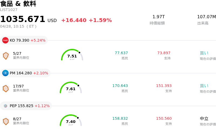Click the 買い rating for KO
This screenshot has height=131, width=216.
click(204, 53)
